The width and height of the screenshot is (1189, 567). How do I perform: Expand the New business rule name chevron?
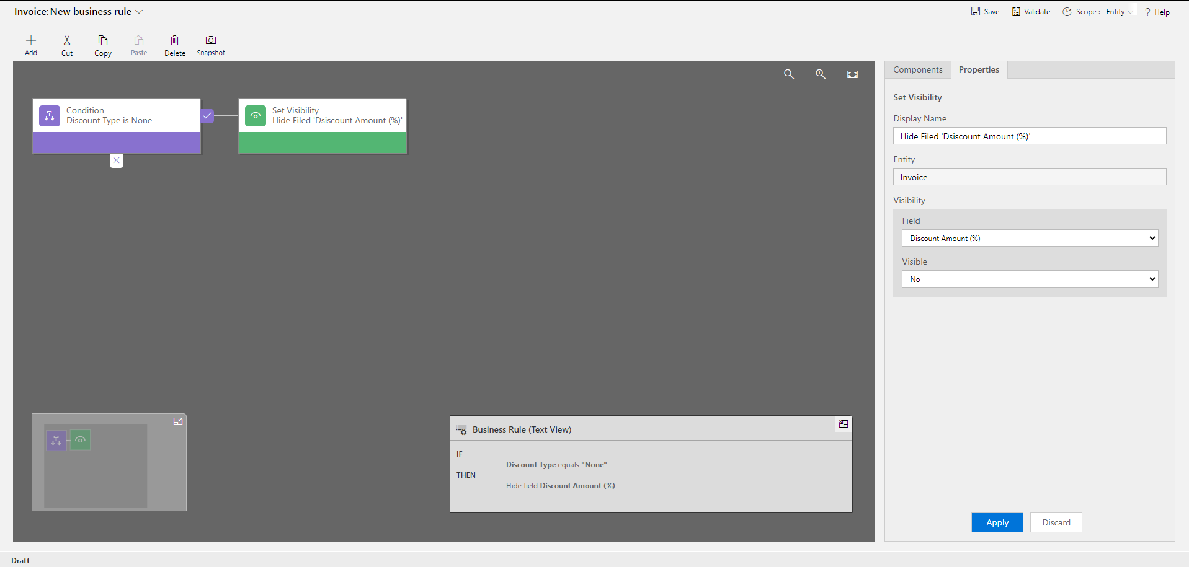coord(140,11)
